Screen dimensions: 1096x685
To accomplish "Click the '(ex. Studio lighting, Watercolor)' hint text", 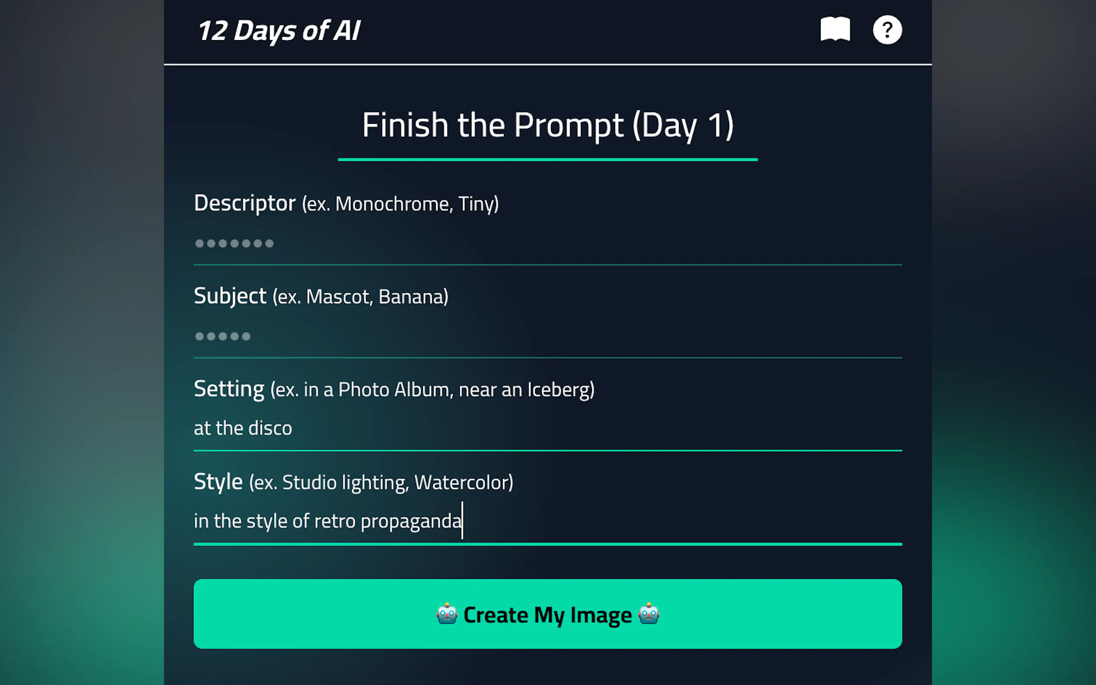I will 381,483.
